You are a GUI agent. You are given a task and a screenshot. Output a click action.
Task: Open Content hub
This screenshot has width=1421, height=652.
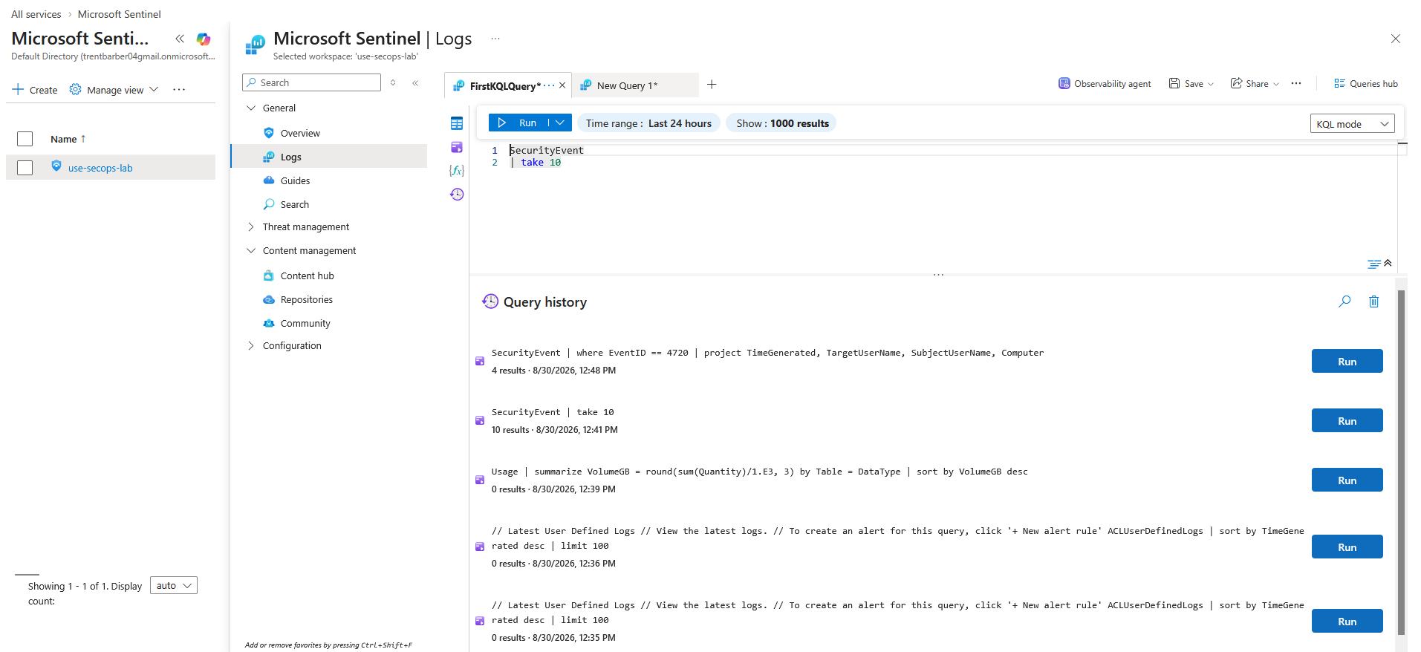[307, 276]
